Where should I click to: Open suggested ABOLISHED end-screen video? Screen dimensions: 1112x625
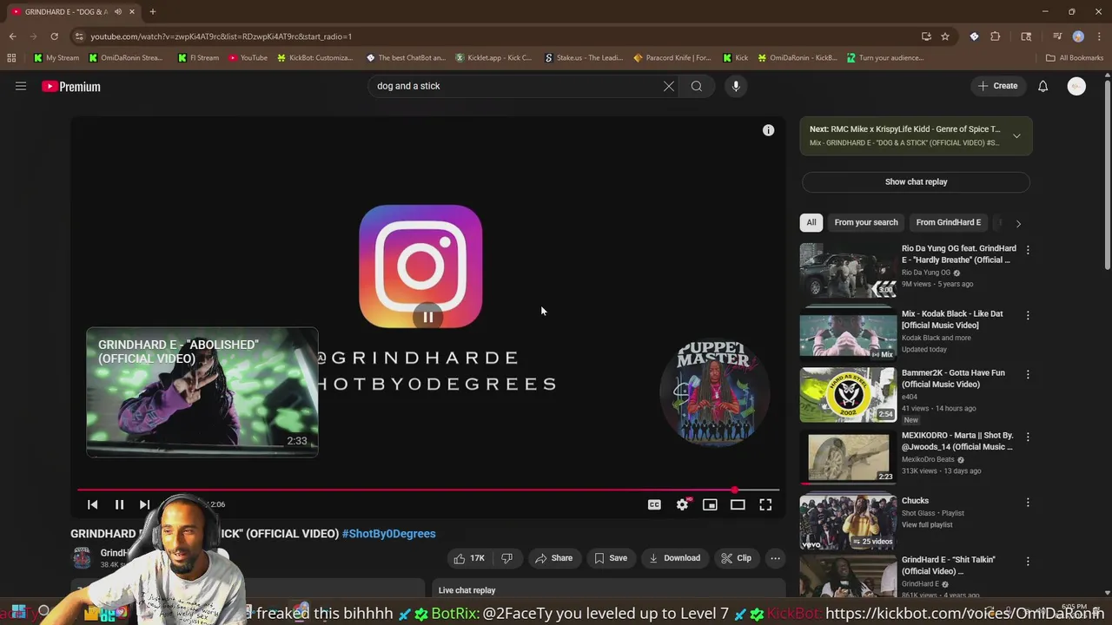(x=202, y=391)
